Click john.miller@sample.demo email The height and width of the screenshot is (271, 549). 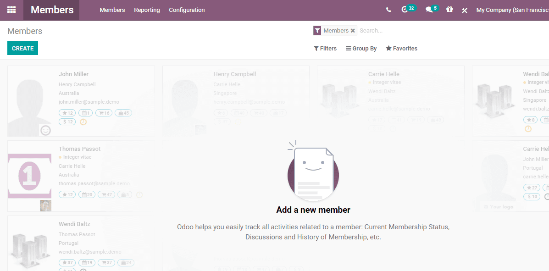point(89,102)
